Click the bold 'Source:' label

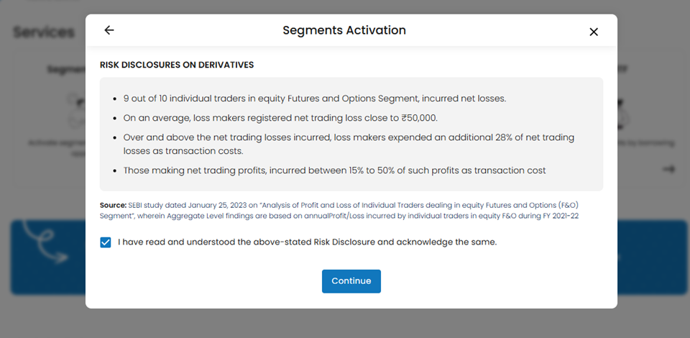(113, 206)
